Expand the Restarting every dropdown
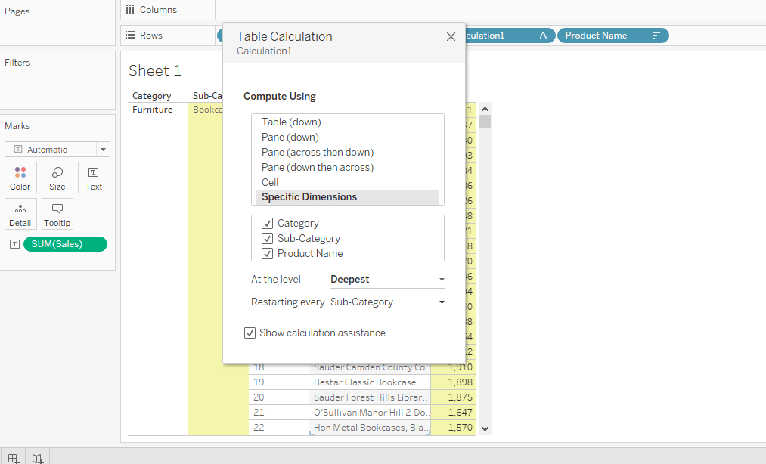Image resolution: width=766 pixels, height=464 pixels. pyautogui.click(x=387, y=302)
